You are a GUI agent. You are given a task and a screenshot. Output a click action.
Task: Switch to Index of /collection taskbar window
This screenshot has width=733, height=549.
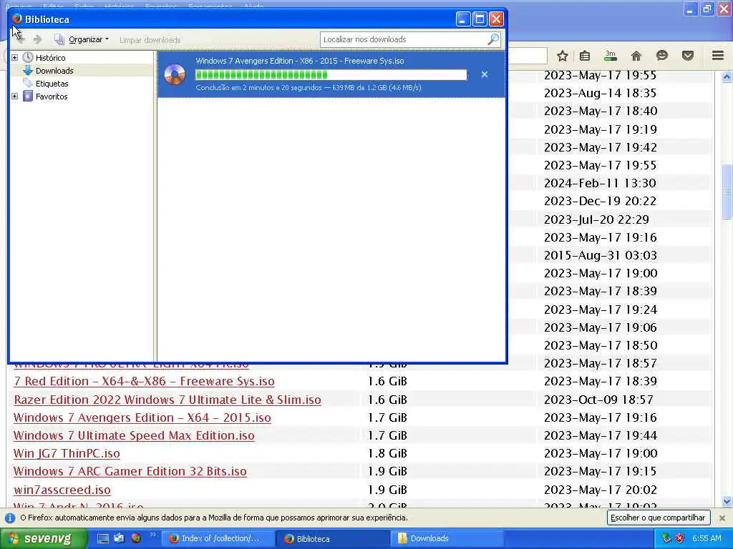click(x=218, y=539)
